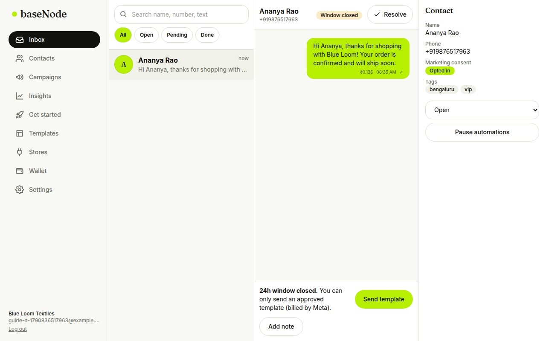Filter conversations by Pending status

(x=177, y=35)
